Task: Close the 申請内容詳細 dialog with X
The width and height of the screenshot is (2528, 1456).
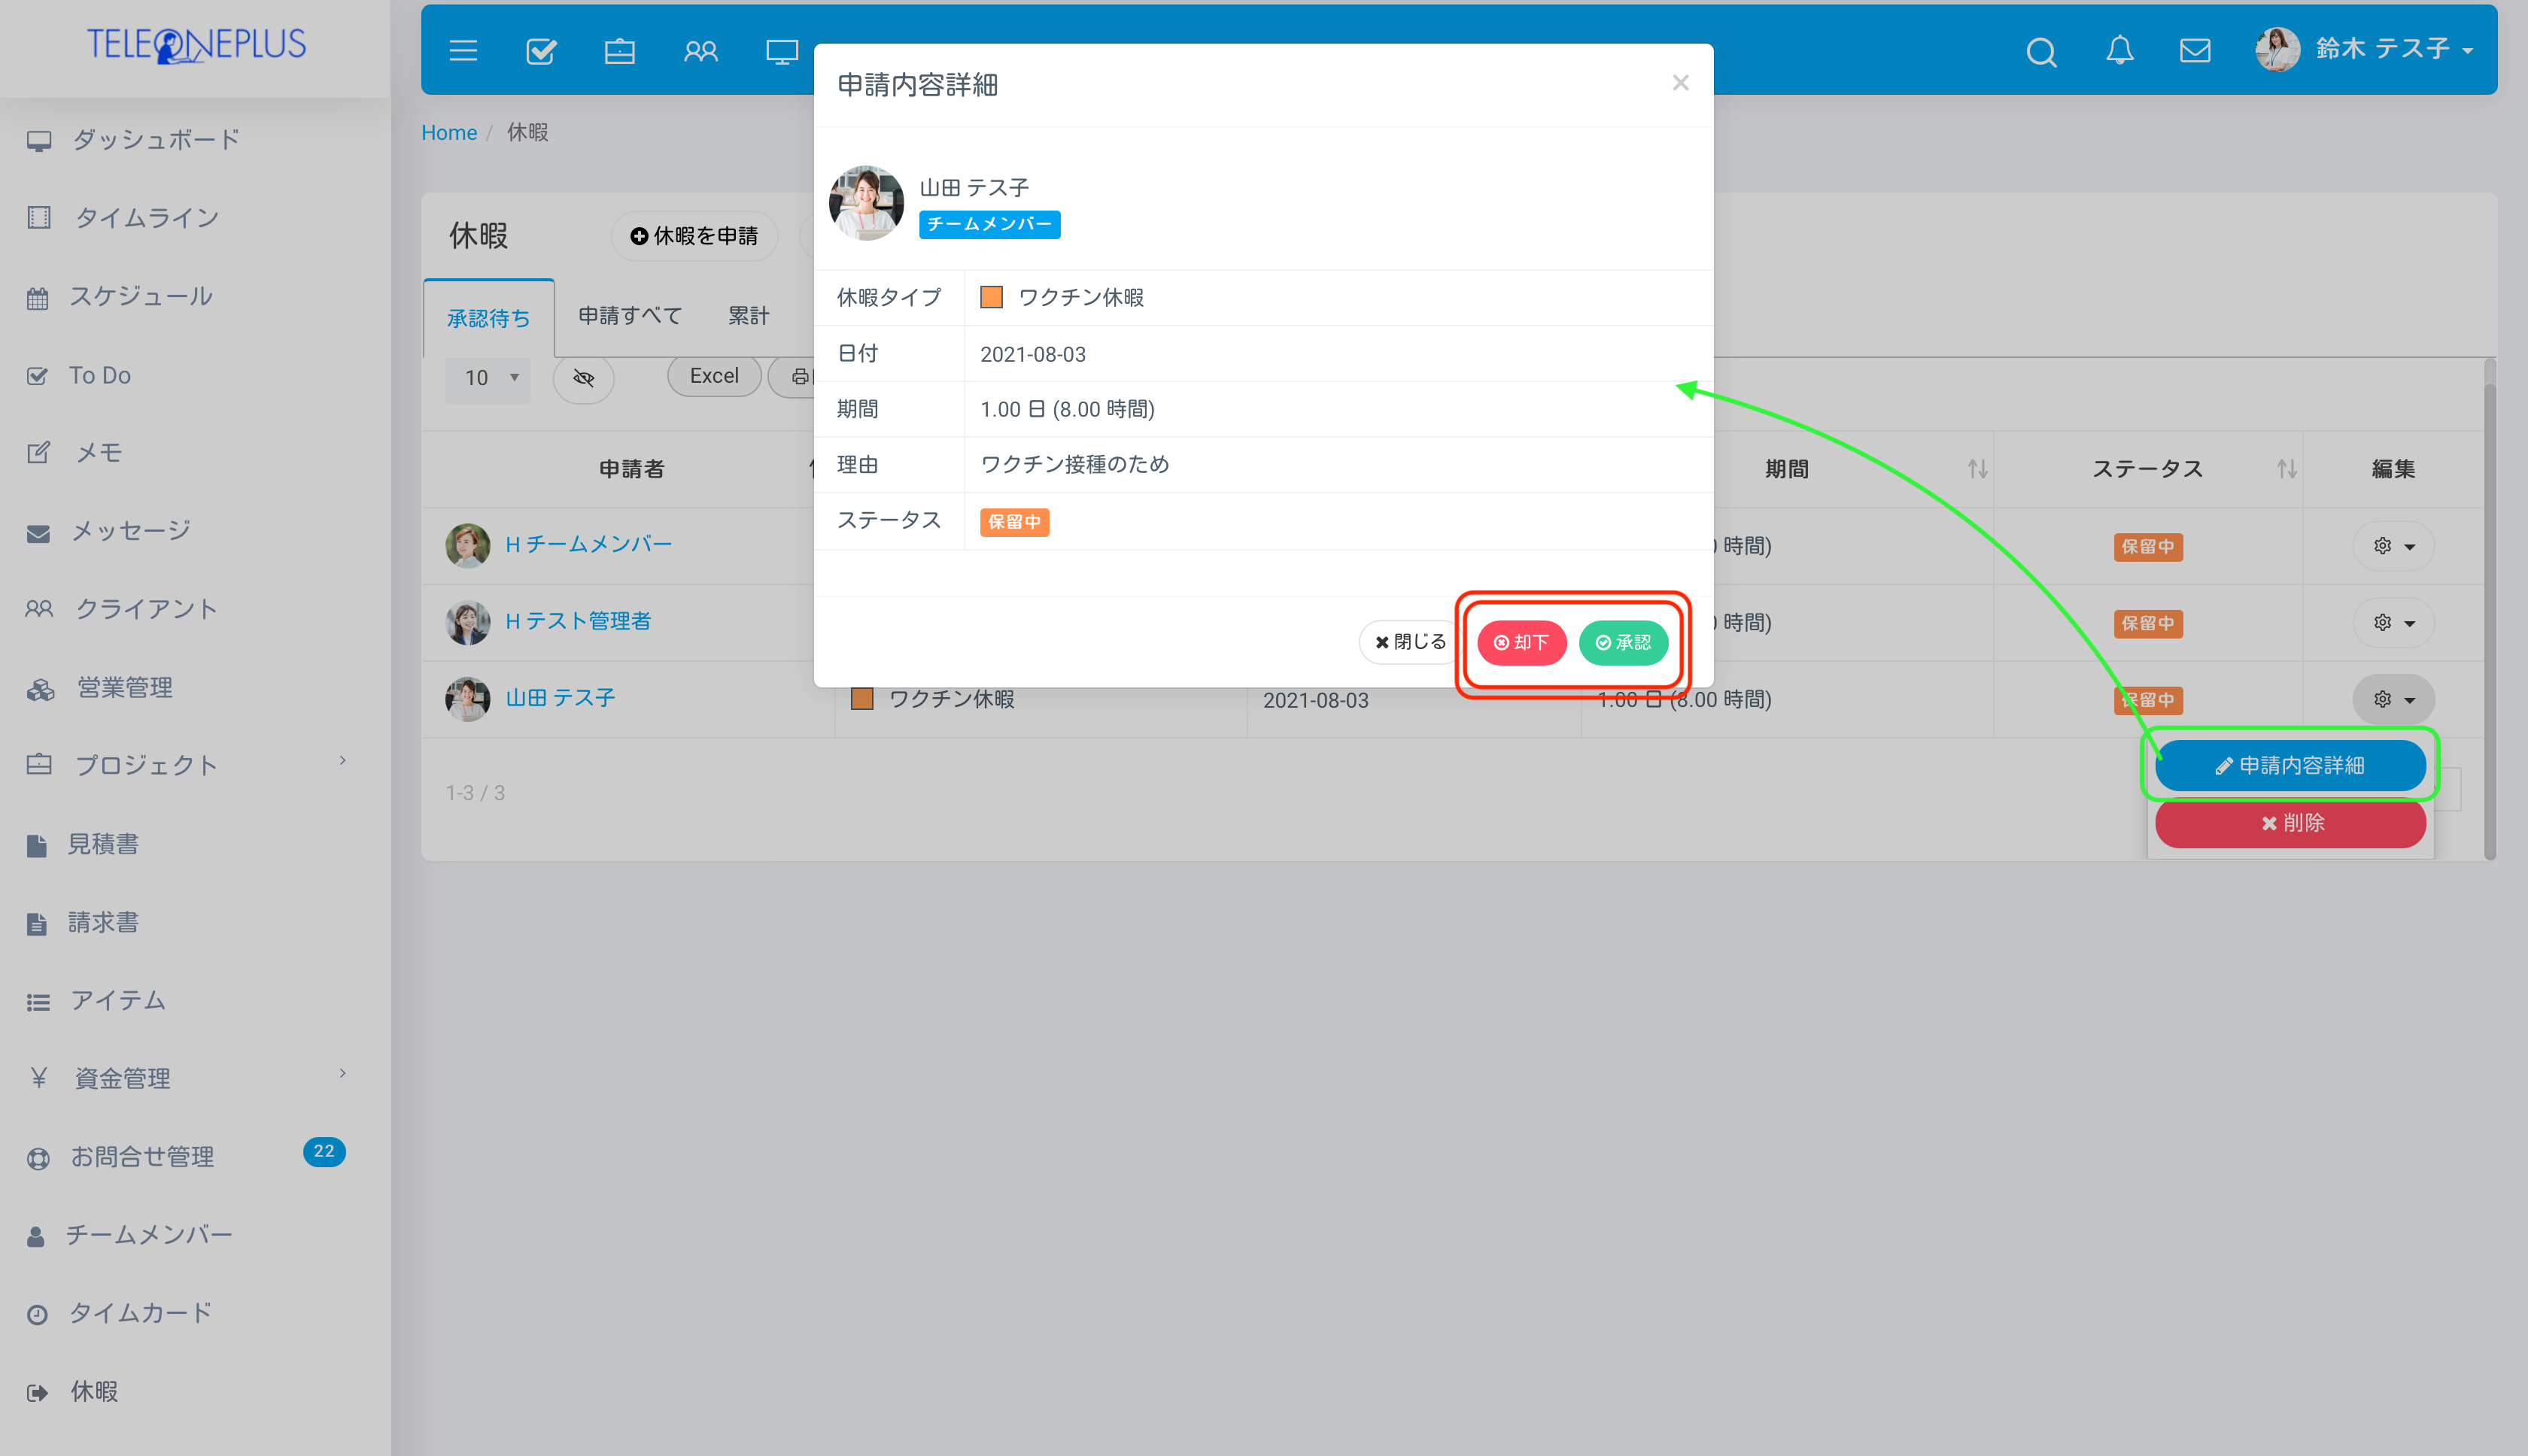Action: tap(1681, 83)
